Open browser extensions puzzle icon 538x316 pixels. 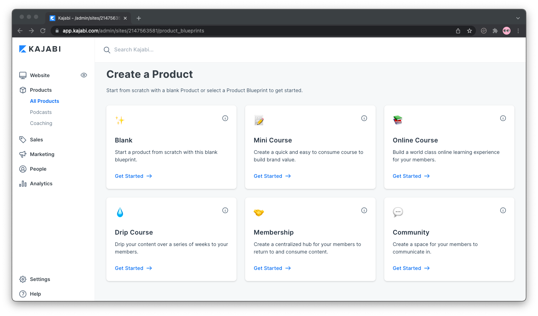point(495,31)
